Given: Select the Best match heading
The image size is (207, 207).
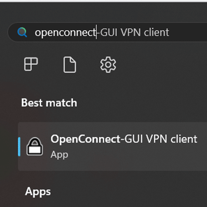Looking at the screenshot, I should [49, 103].
